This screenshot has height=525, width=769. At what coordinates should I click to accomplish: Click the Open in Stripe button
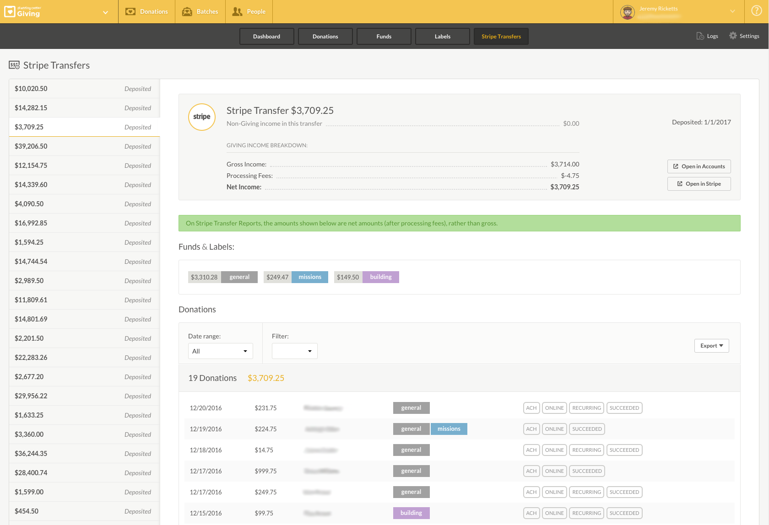699,184
